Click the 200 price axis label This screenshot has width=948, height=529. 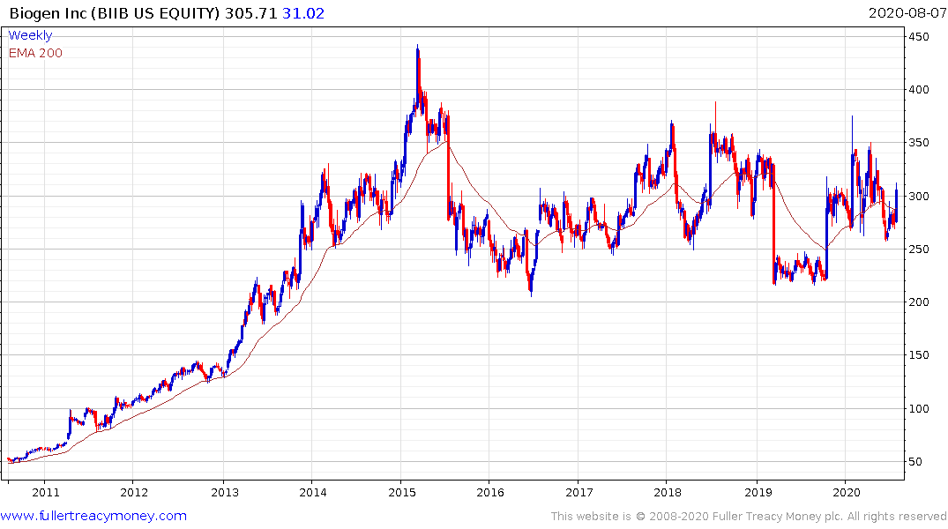point(918,302)
